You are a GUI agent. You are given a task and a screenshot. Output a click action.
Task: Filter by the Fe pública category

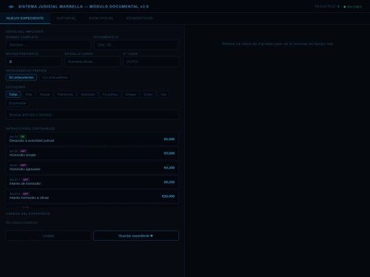coord(110,94)
